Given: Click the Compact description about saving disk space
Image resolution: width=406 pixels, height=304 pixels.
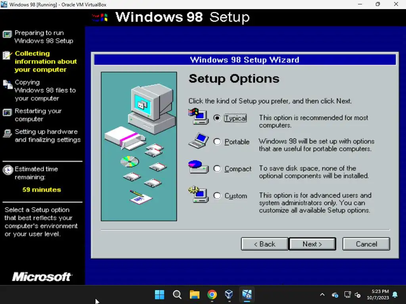Looking at the screenshot, I should [314, 172].
